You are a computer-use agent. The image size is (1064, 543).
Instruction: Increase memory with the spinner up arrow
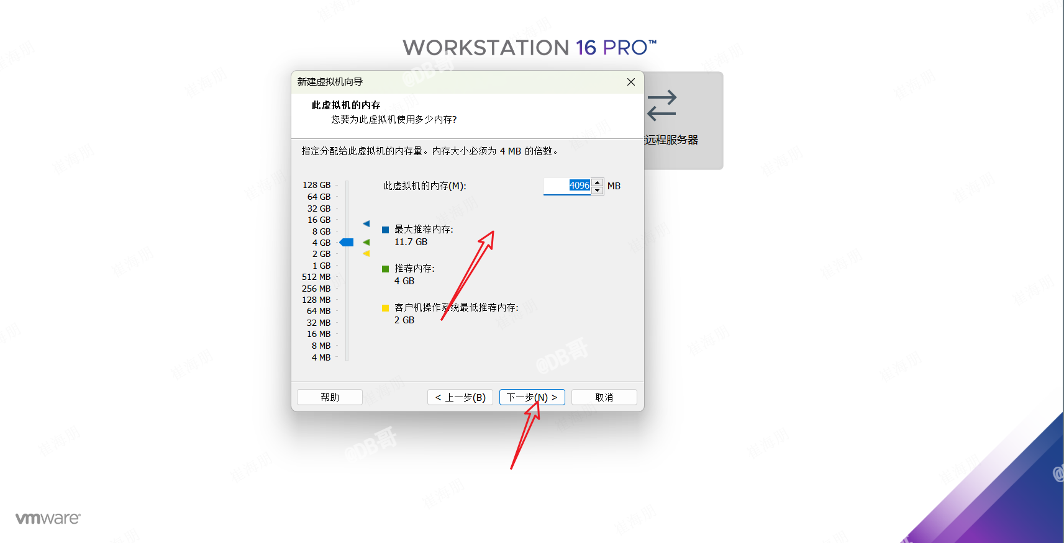click(598, 182)
